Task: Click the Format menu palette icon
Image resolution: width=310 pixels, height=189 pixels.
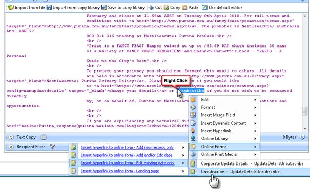Action: (193, 107)
